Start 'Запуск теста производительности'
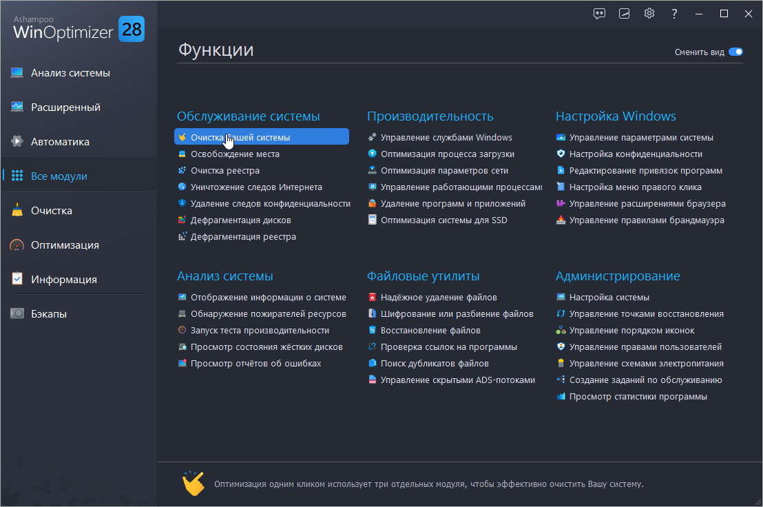This screenshot has width=763, height=507. coord(260,330)
